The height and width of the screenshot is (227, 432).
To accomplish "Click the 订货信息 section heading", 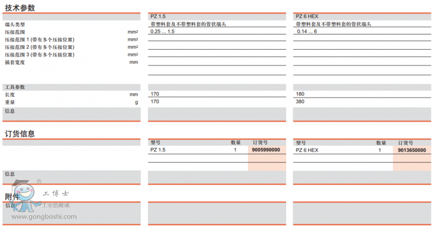I will [20, 133].
